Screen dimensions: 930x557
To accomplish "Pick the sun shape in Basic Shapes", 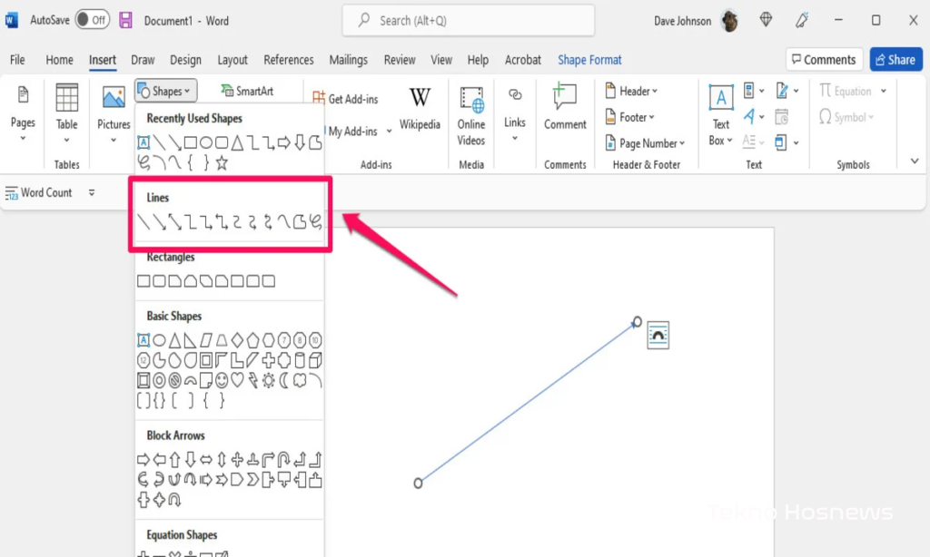I will [269, 380].
